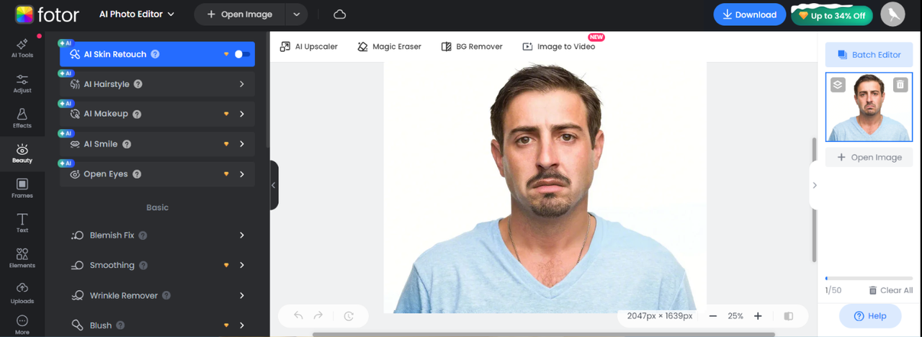This screenshot has width=922, height=337.
Task: Click the 25% zoom level value
Action: pyautogui.click(x=735, y=315)
